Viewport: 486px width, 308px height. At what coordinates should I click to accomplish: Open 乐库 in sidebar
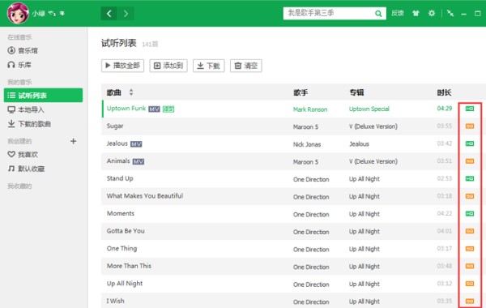(x=19, y=65)
